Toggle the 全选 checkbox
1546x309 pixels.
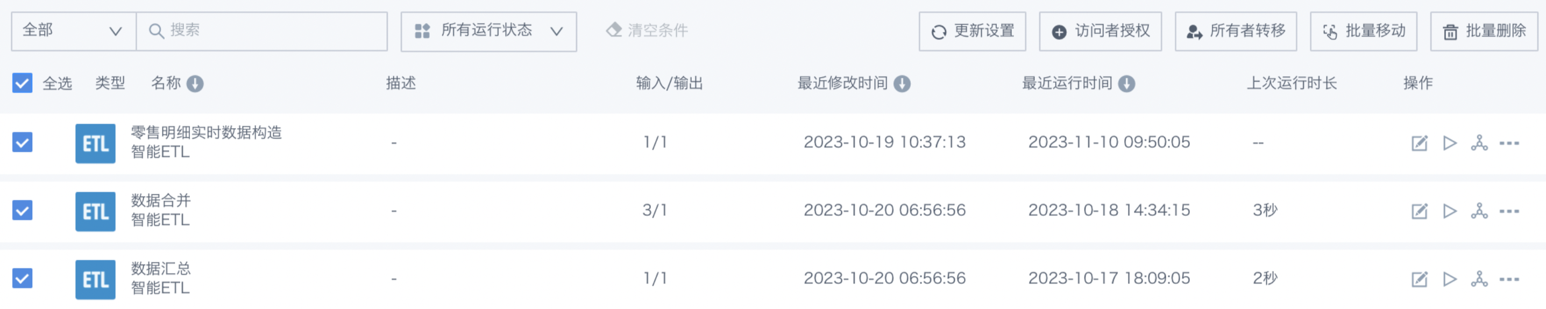click(x=22, y=83)
